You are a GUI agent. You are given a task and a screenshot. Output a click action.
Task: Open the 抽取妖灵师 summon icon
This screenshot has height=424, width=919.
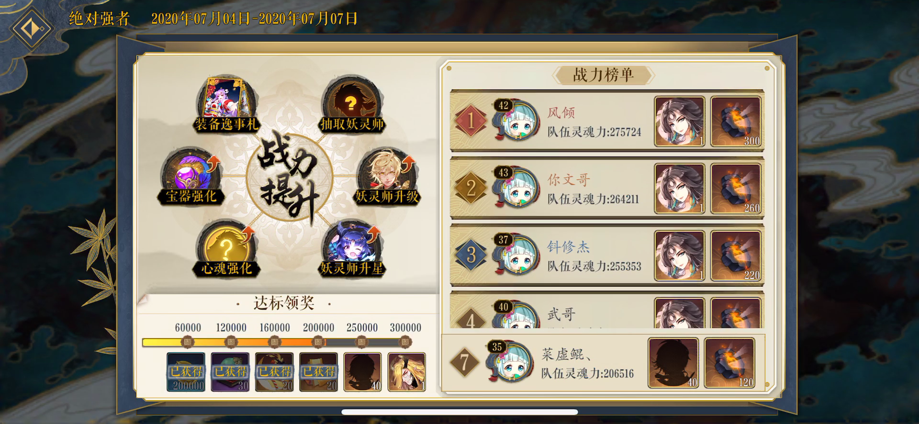(x=352, y=105)
